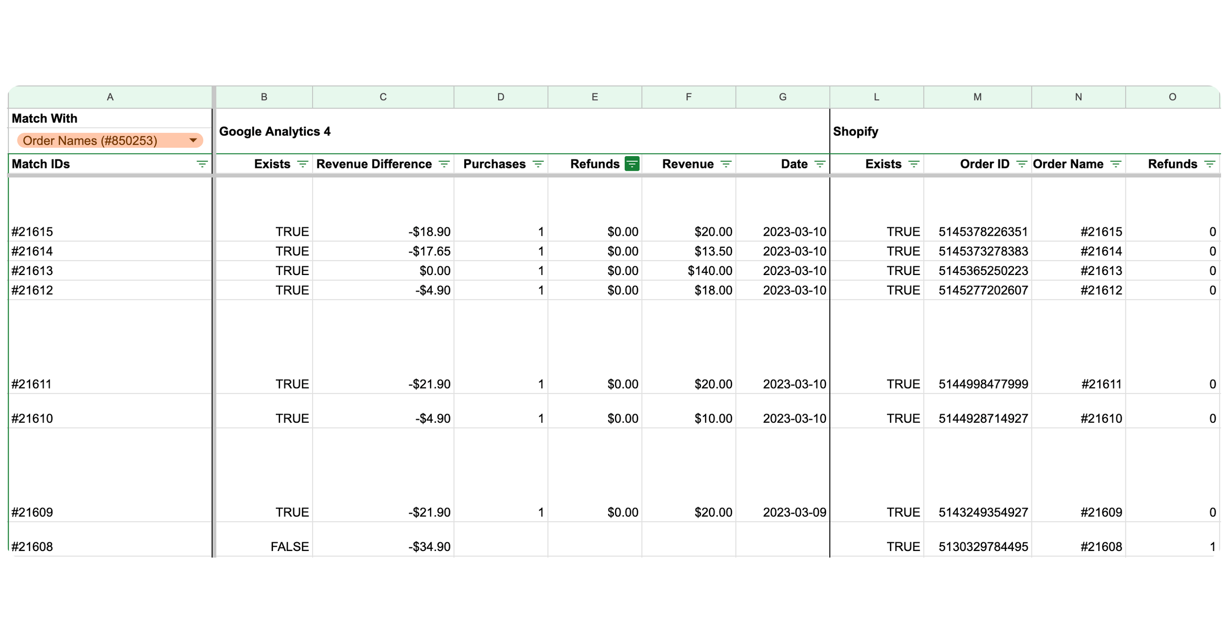Click Shopify Order Name #21613 cell
The height and width of the screenshot is (643, 1228).
[1078, 270]
